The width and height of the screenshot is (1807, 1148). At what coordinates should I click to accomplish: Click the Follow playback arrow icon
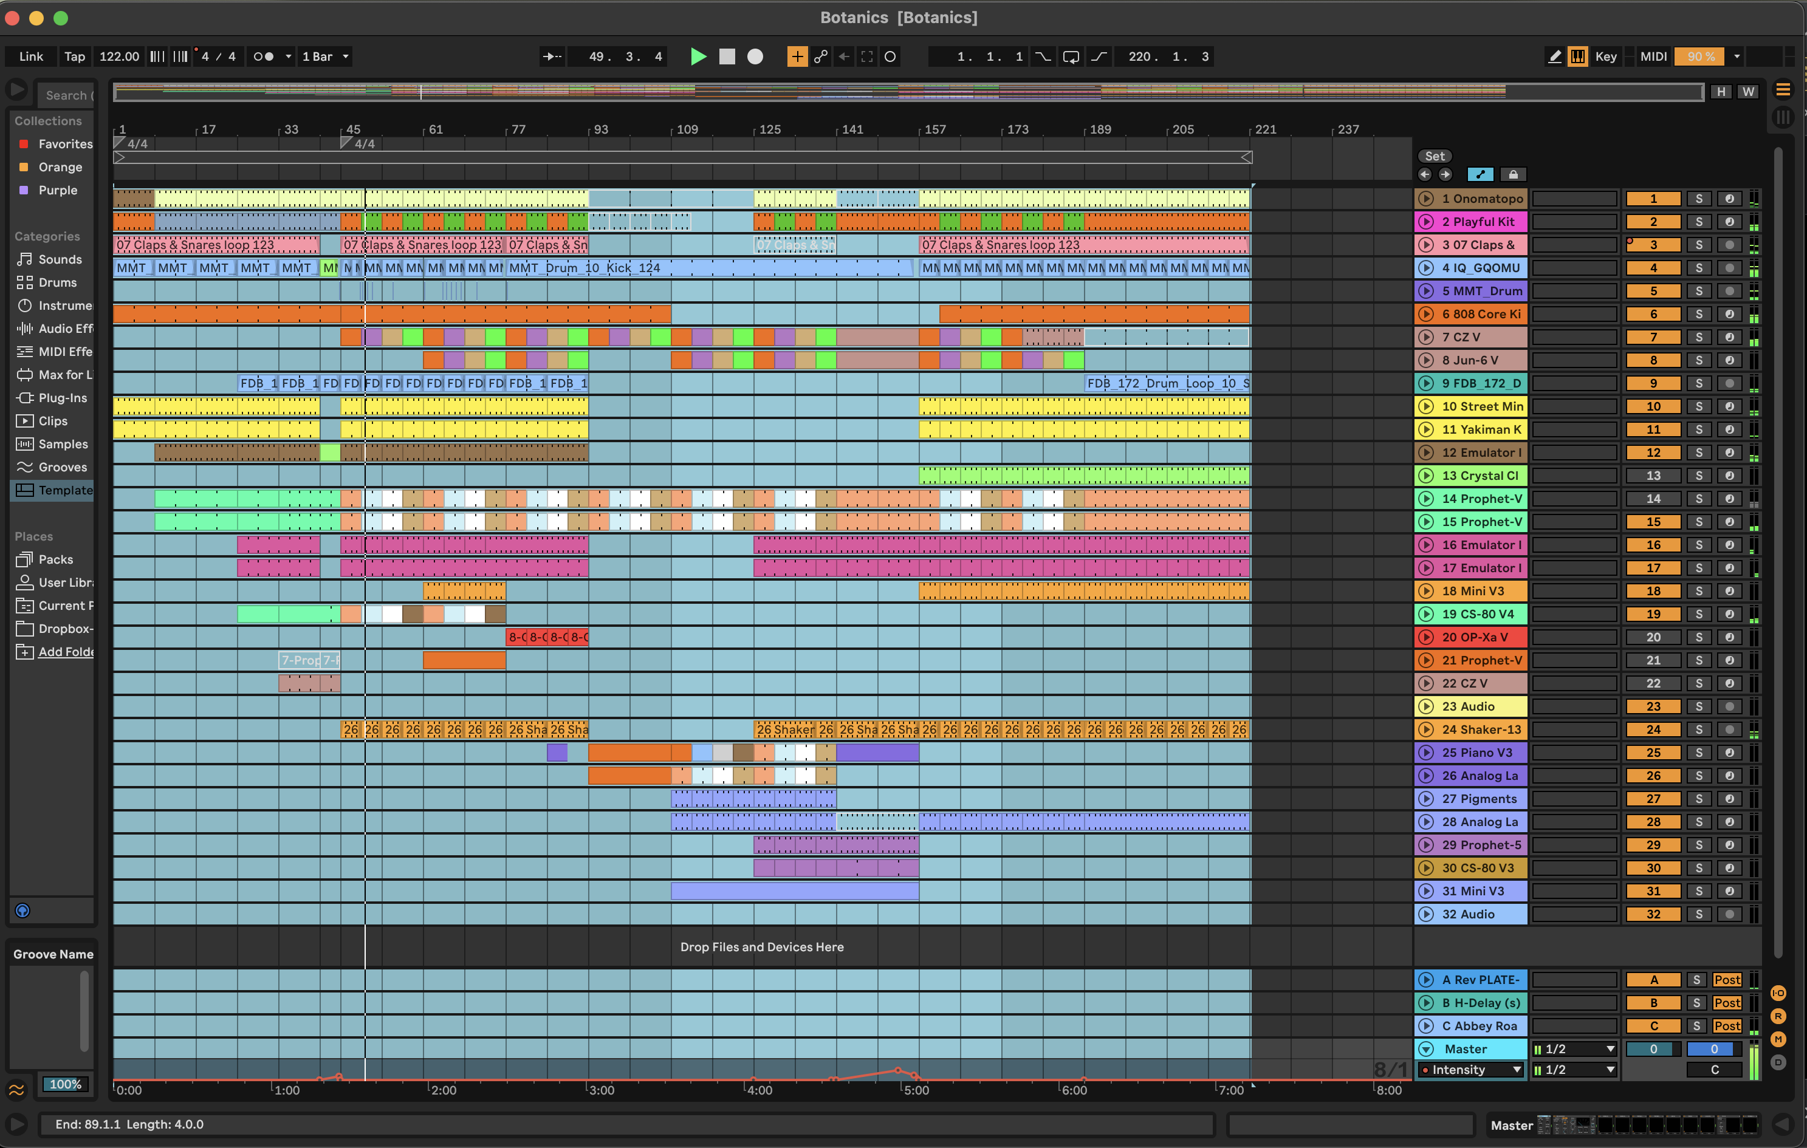552,56
